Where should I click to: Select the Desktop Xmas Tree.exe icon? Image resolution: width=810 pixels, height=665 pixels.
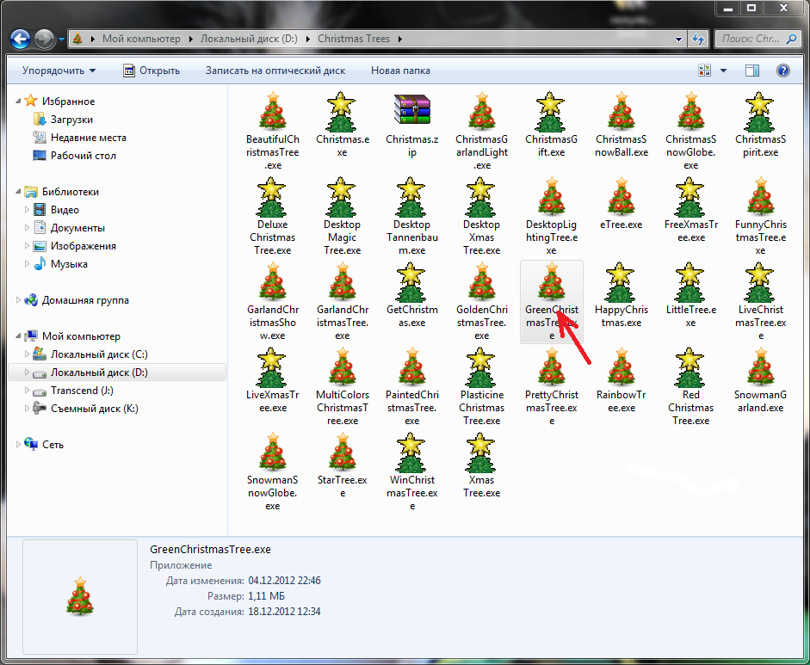(481, 196)
